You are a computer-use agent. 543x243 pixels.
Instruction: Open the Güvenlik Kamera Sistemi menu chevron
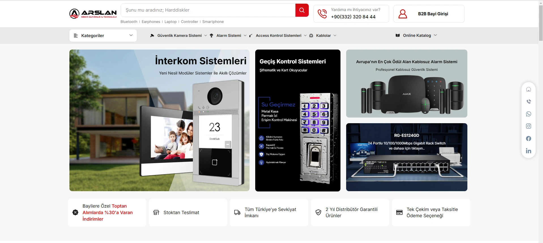(x=206, y=36)
